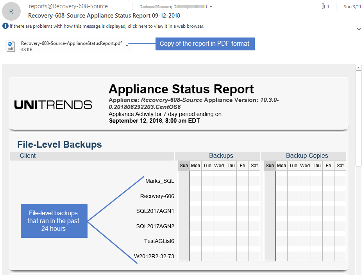Click the view in web browser info message
Viewport: 363px width, 275px height.
tap(107, 26)
